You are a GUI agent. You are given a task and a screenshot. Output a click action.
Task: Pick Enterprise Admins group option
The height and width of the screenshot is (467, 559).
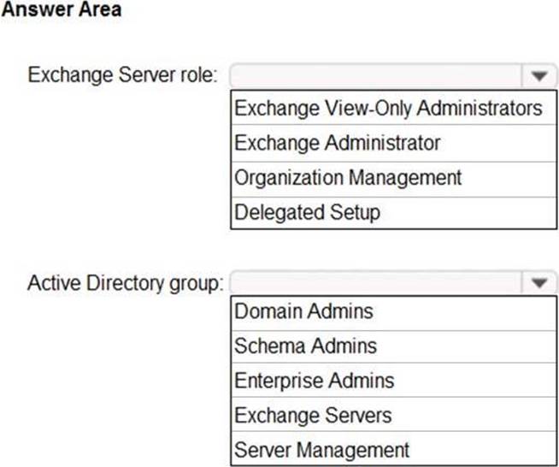click(315, 380)
